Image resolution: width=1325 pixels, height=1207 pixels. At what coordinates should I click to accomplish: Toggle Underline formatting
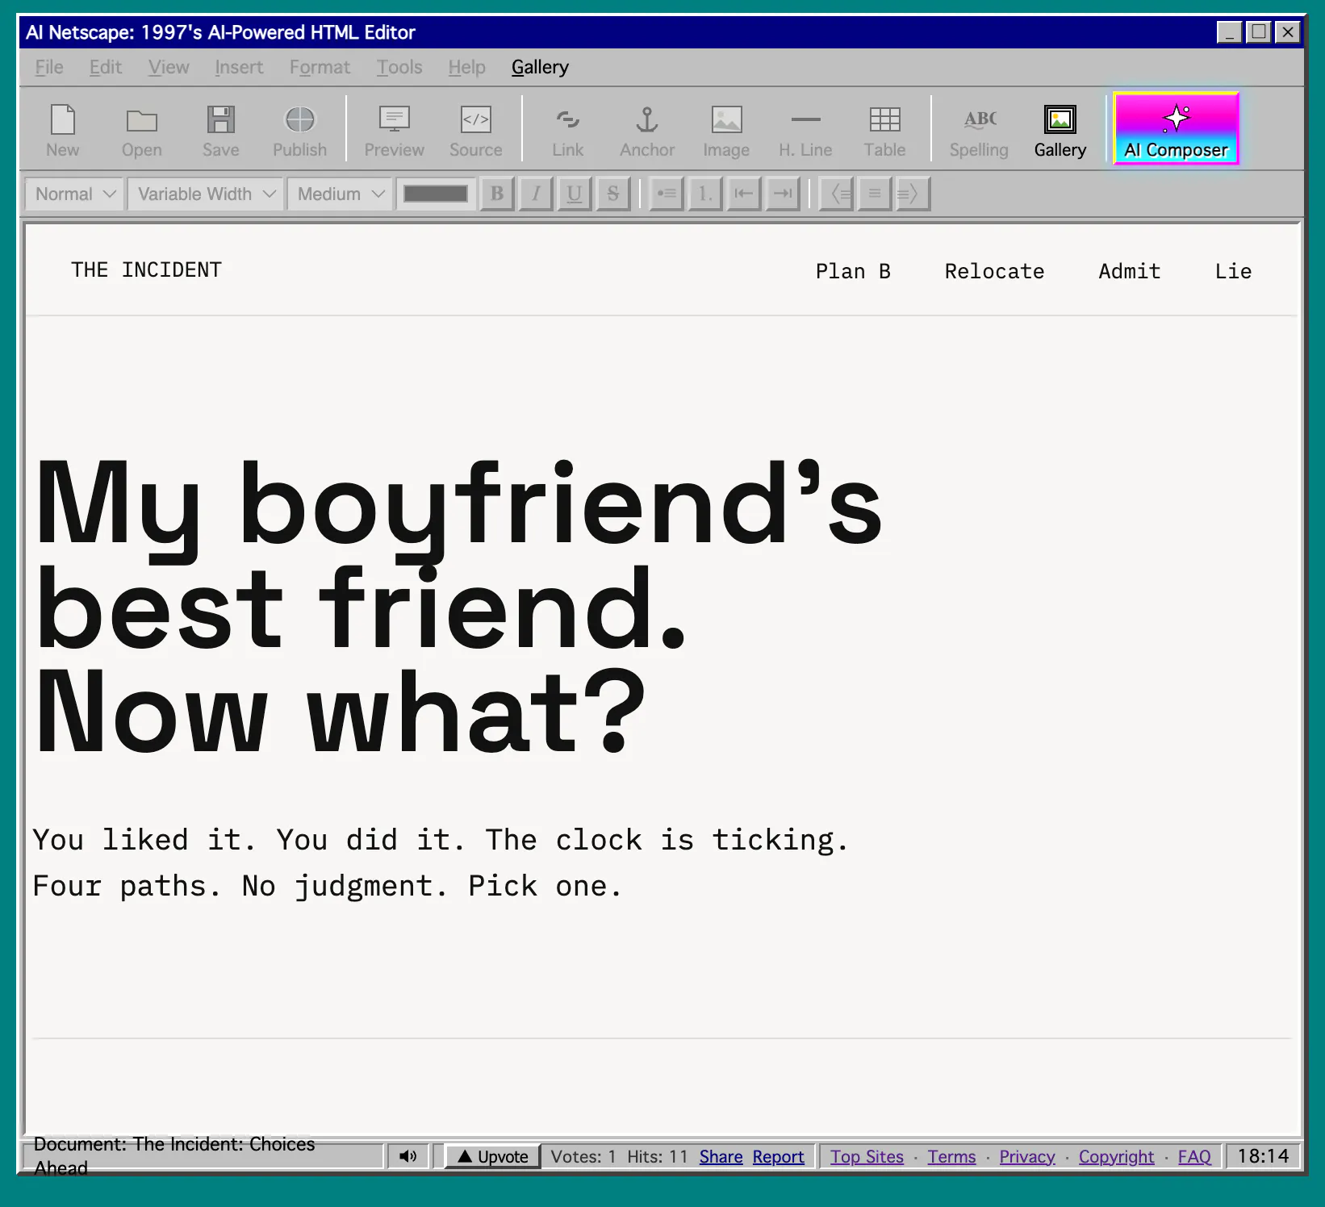575,194
